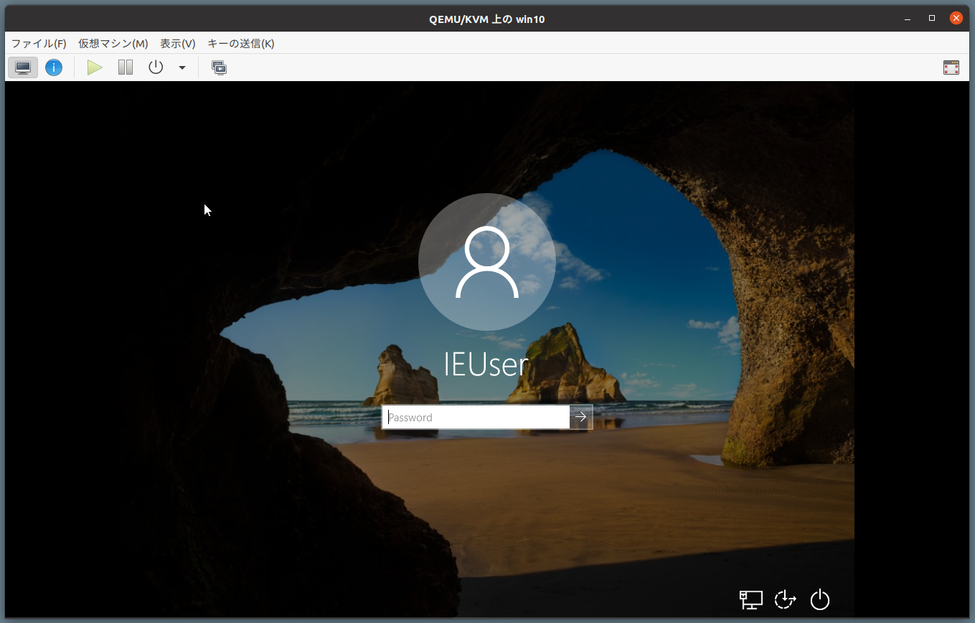Open virtual hardware details info icon

[x=54, y=67]
